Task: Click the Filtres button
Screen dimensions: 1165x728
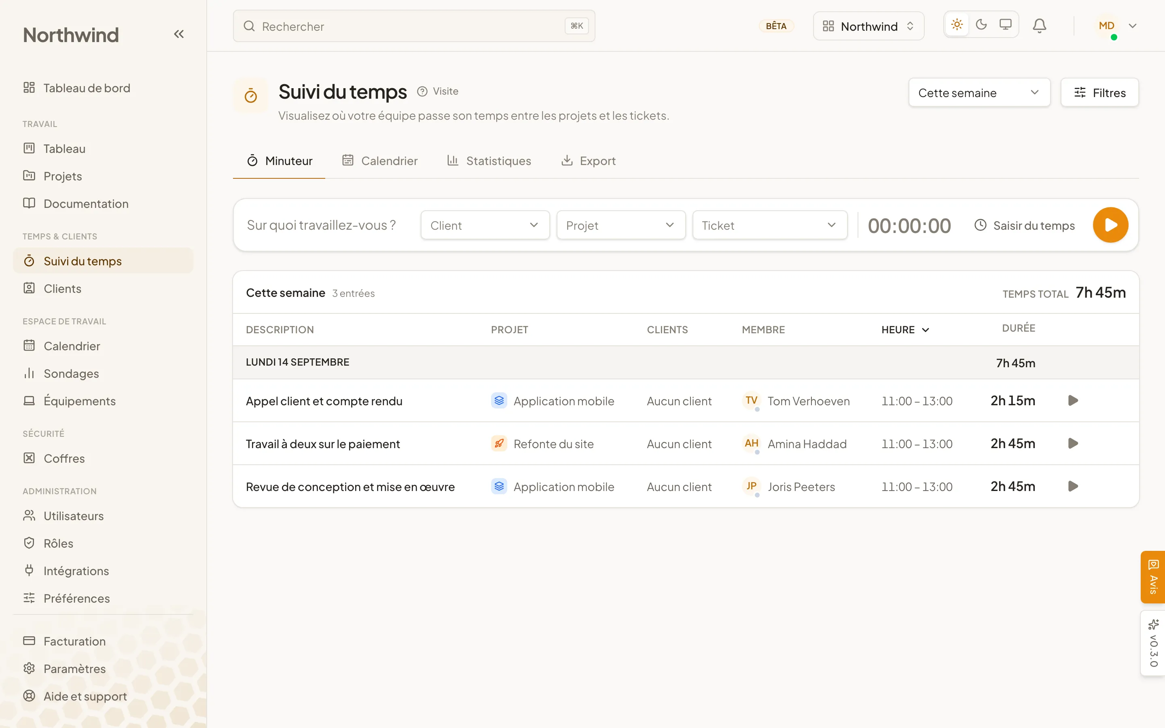Action: 1099,93
